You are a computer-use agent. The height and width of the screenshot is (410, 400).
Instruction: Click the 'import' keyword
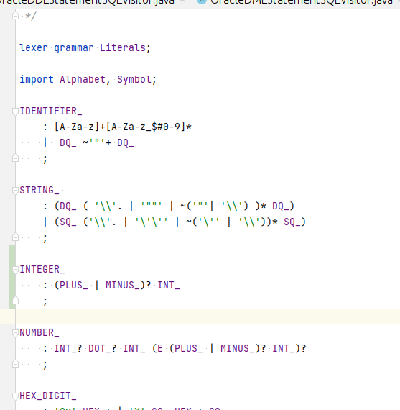coord(37,80)
